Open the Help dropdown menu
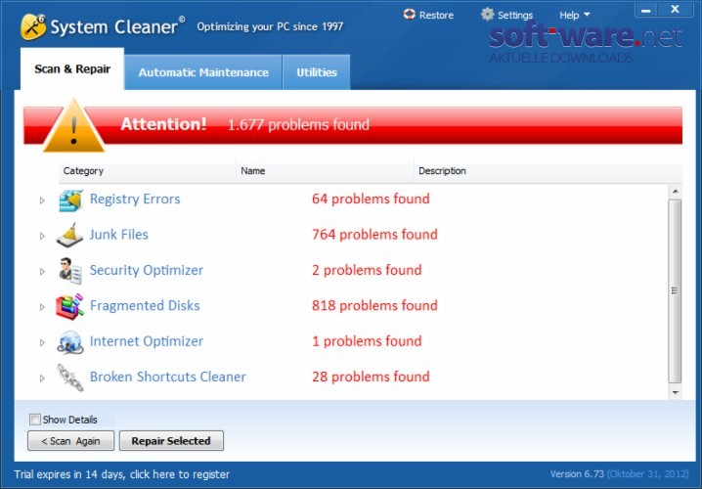Screen dimensions: 702x489 tap(574, 16)
